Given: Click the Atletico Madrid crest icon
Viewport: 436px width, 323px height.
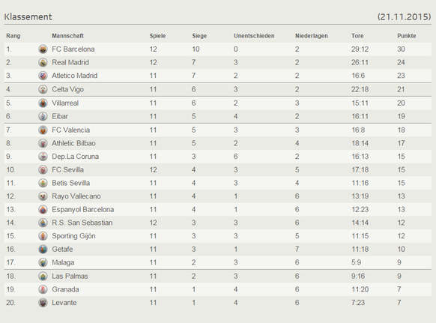Looking at the screenshot, I should coord(43,76).
